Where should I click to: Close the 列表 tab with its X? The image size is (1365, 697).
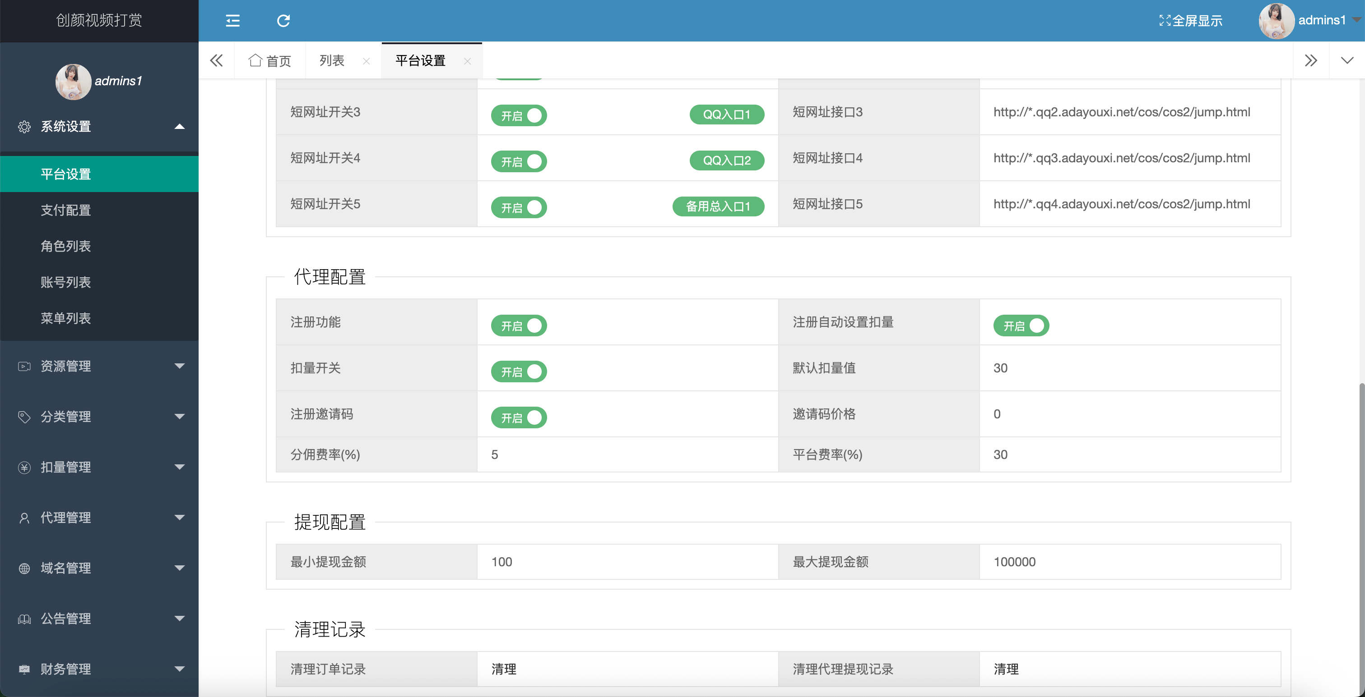(x=366, y=61)
